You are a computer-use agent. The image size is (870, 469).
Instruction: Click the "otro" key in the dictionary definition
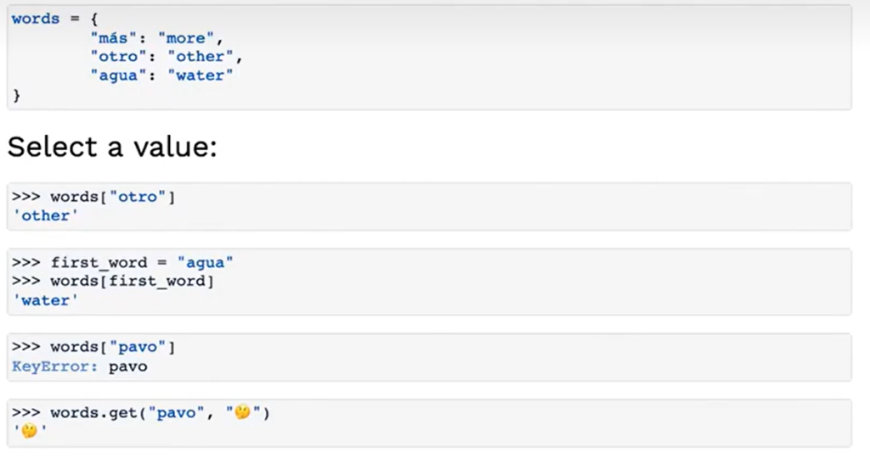tap(118, 57)
